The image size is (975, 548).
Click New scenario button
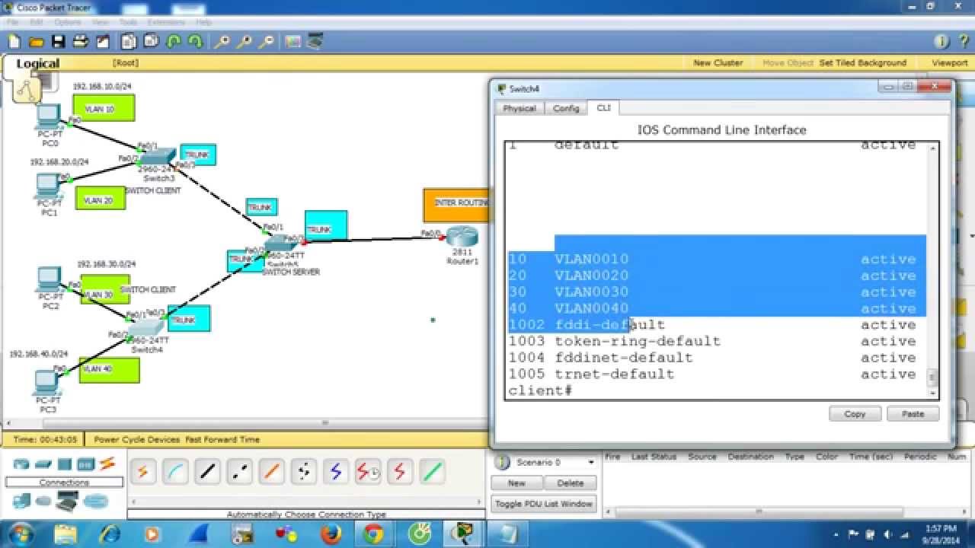(516, 483)
